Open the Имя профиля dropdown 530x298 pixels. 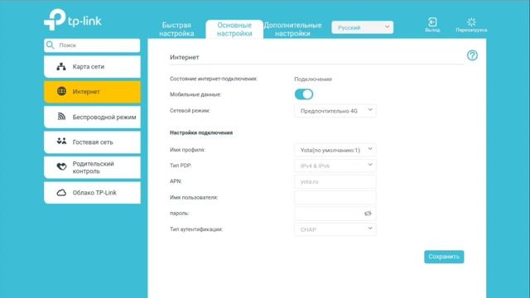point(335,150)
